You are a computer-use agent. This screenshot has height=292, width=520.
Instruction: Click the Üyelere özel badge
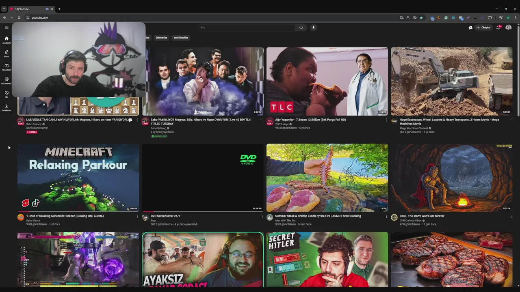(x=159, y=136)
